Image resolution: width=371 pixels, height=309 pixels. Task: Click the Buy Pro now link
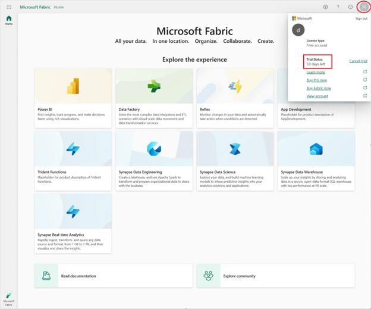(316, 80)
